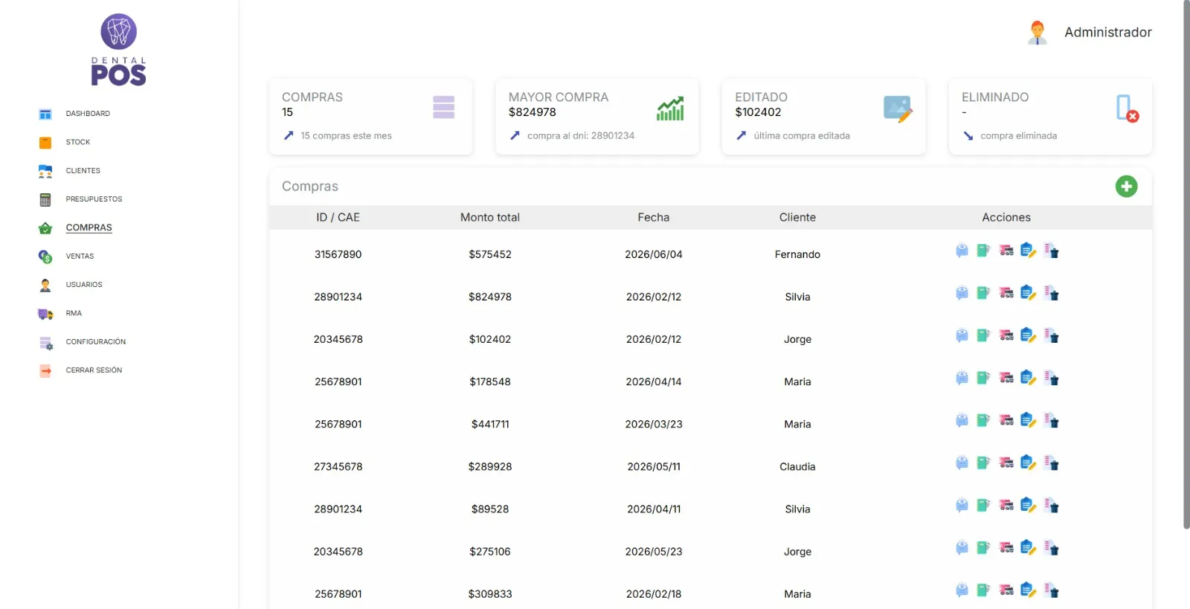Click the vertical page scrollbar
The width and height of the screenshot is (1190, 609).
pyautogui.click(x=1186, y=264)
